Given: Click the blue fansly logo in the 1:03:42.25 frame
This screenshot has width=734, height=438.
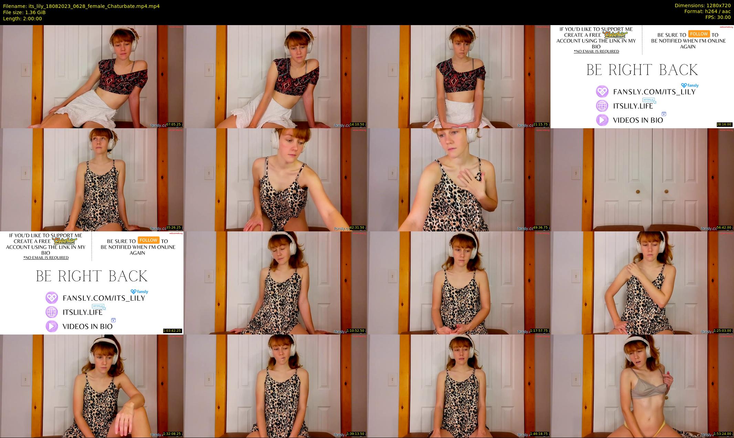Looking at the screenshot, I should pos(139,292).
